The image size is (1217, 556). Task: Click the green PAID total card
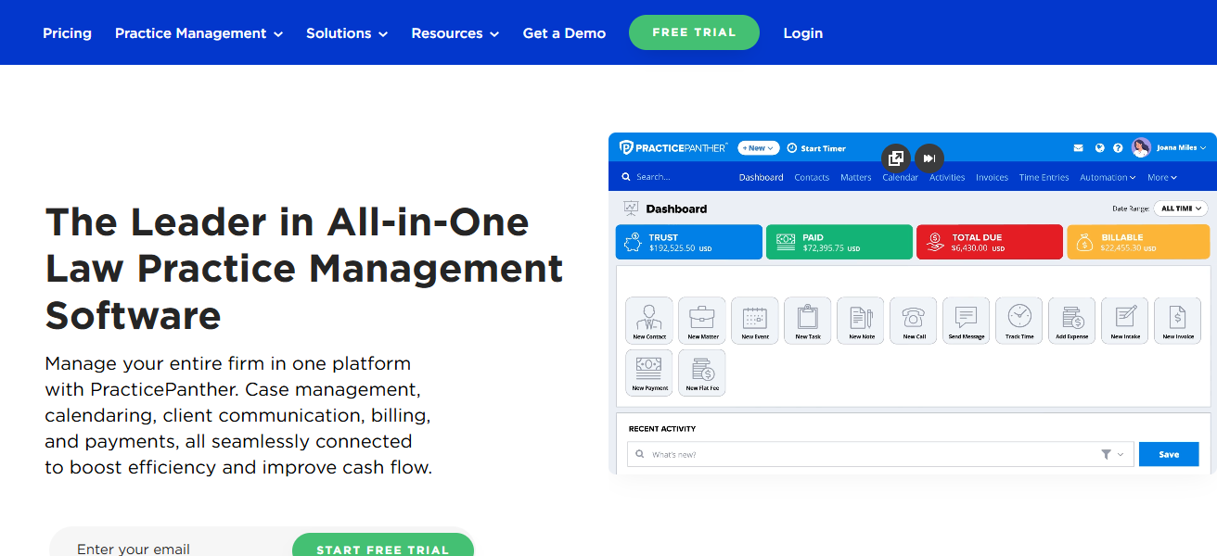tap(839, 242)
